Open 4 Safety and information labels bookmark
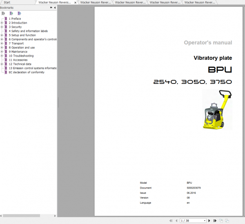This screenshot has height=224, width=245. (x=28, y=31)
